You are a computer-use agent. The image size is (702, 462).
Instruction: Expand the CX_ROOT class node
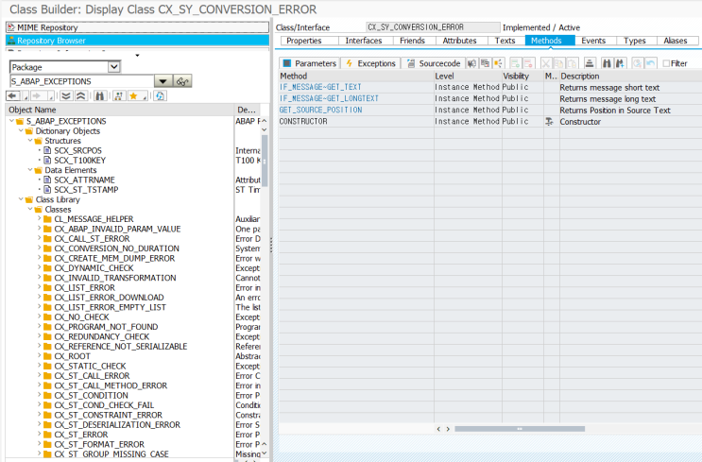coord(39,356)
